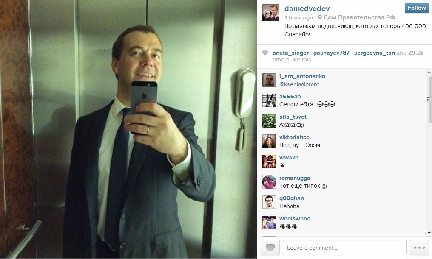This screenshot has height=259, width=432.
Task: Click the comments scrollbar thumb
Action: [429, 99]
